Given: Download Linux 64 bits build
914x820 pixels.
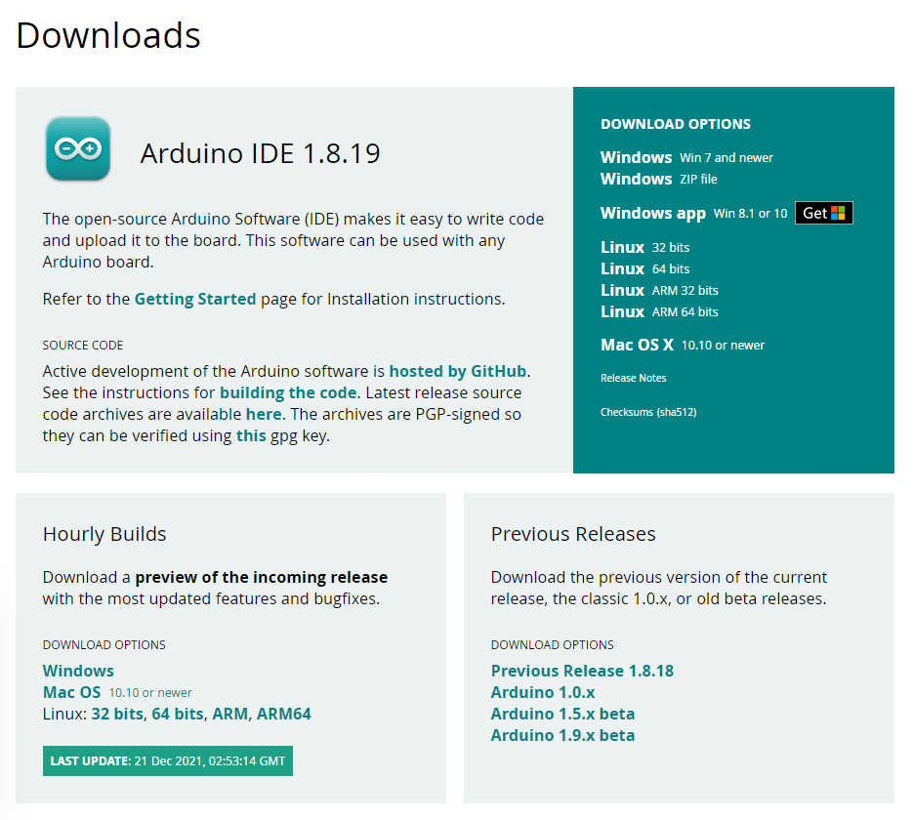Looking at the screenshot, I should 644,268.
